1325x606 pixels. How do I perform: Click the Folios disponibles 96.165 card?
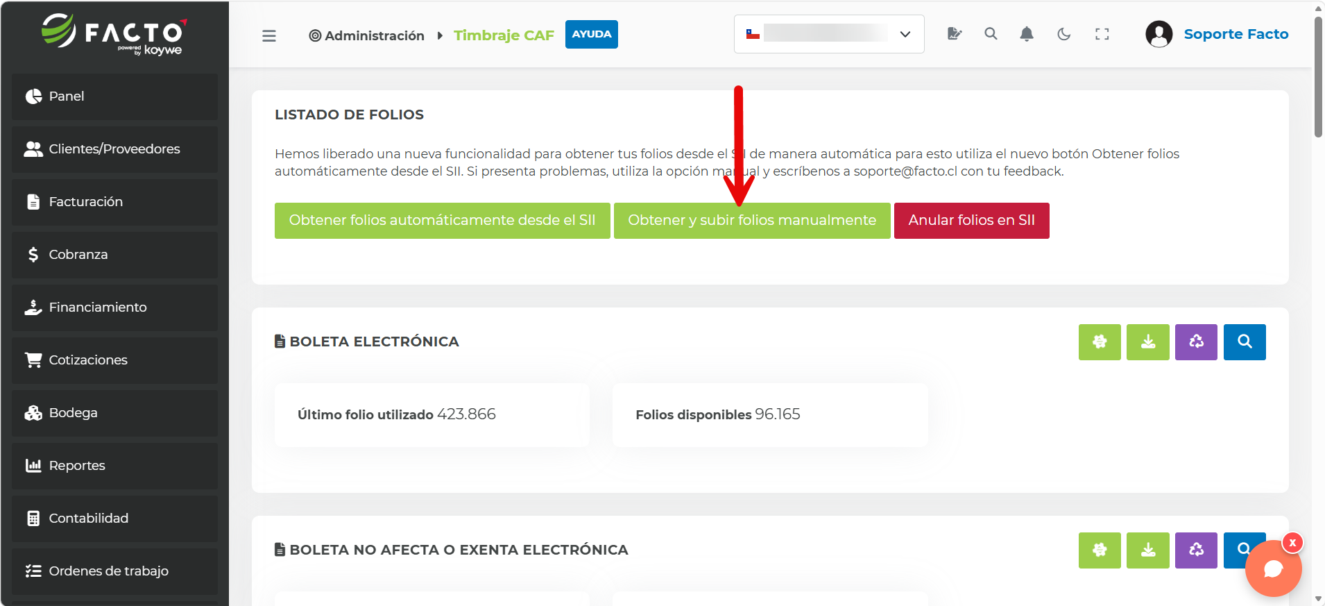(770, 415)
